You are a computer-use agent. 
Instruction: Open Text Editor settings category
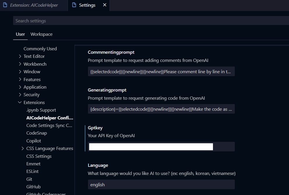coord(34,56)
